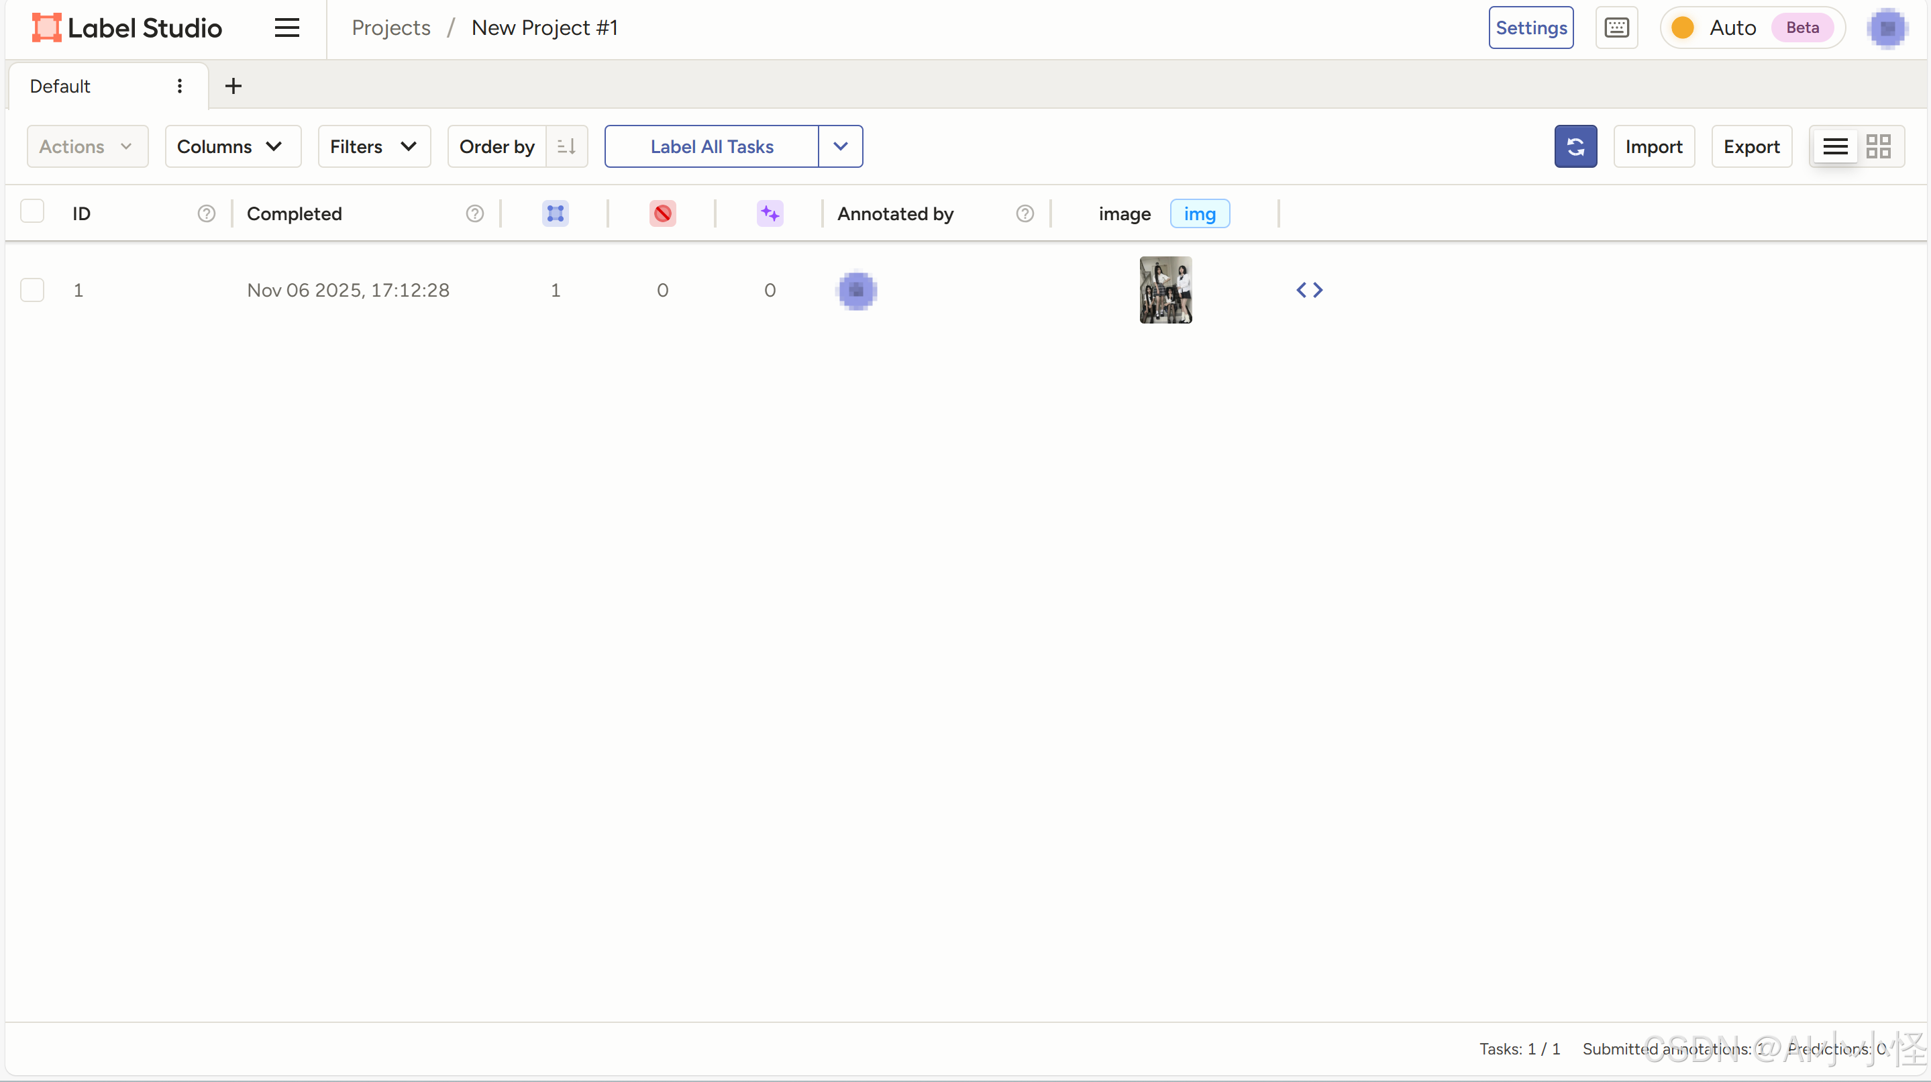Click the sort order direction icon
Image resolution: width=1931 pixels, height=1082 pixels.
pos(567,146)
